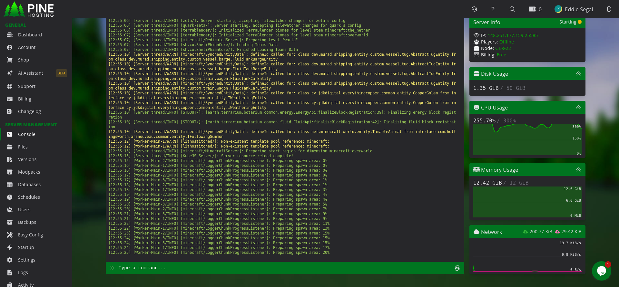Click the 'Server Info' panel header
Screen dimensions: 619x287
pos(527,22)
